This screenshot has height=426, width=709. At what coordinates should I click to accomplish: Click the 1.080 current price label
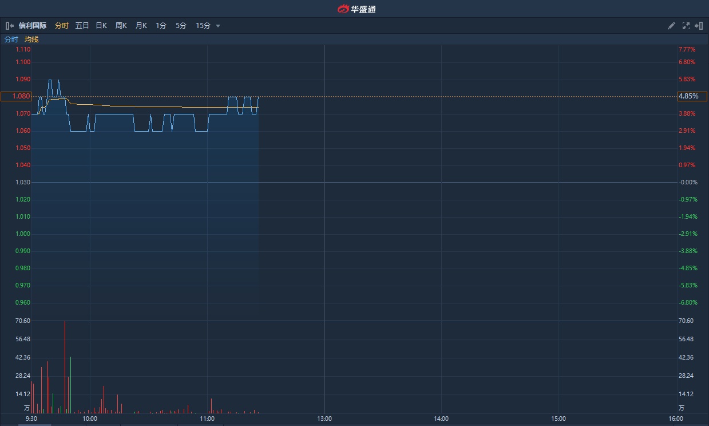pyautogui.click(x=16, y=96)
